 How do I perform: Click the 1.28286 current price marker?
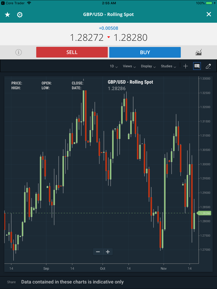click(x=205, y=213)
